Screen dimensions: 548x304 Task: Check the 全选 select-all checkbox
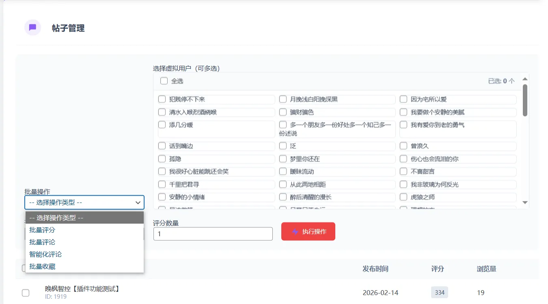point(164,81)
